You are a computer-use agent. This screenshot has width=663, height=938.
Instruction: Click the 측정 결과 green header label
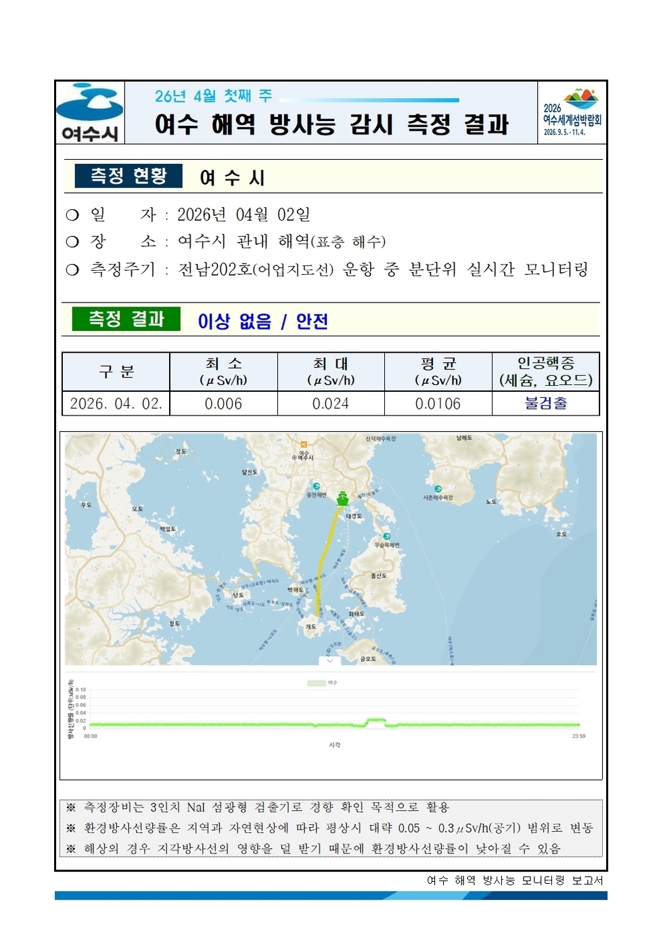pos(127,319)
